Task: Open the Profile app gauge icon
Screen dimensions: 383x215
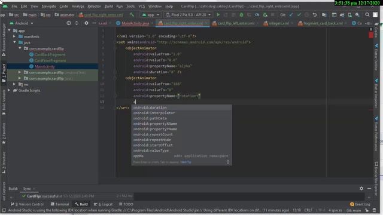Action: [257, 15]
